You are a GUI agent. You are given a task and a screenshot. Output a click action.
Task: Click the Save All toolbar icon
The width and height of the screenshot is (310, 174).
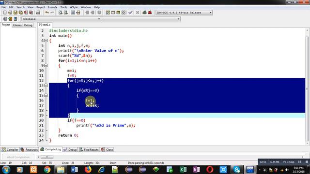tap(20, 13)
